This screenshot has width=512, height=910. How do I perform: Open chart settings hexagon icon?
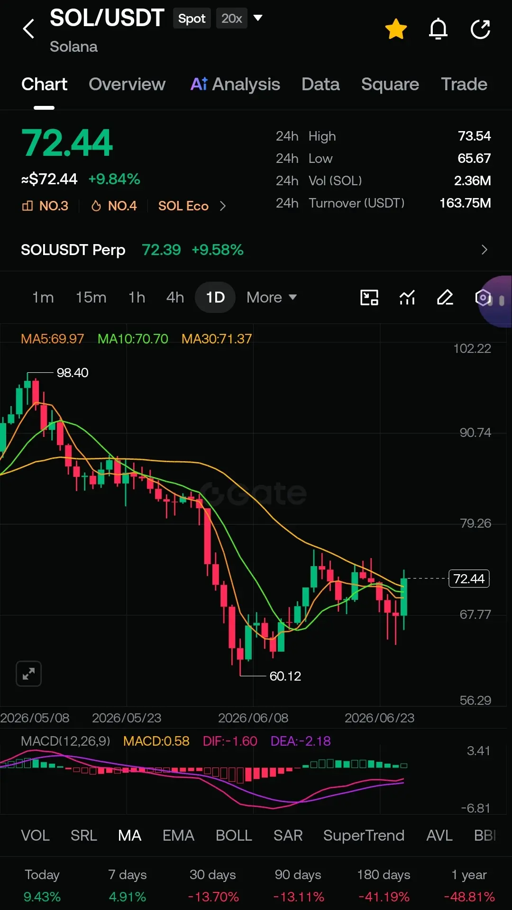pyautogui.click(x=483, y=297)
